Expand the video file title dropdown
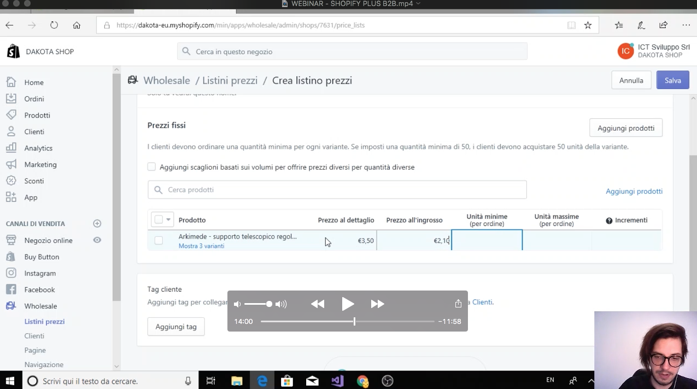Viewport: 697px width, 389px height. (x=418, y=4)
